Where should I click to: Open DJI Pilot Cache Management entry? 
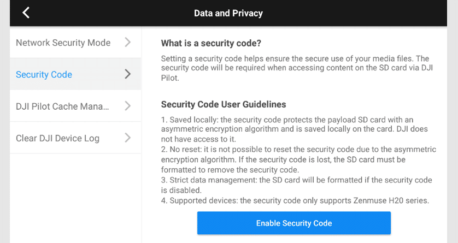pos(62,106)
